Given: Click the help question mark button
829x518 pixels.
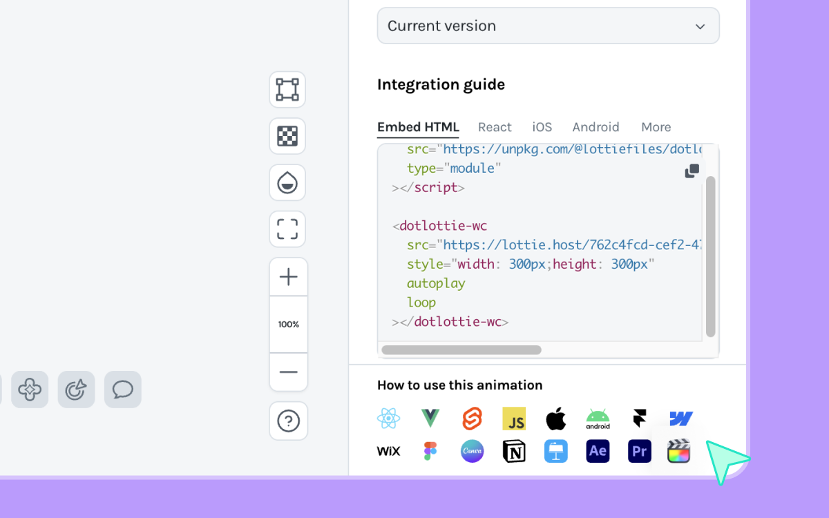Looking at the screenshot, I should click(x=288, y=421).
